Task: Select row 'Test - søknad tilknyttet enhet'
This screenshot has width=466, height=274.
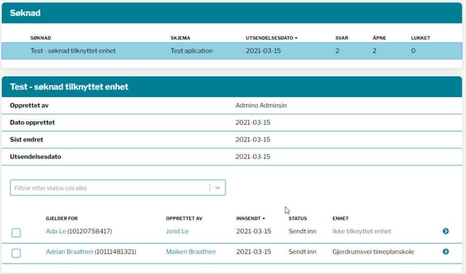Action: pyautogui.click(x=232, y=51)
